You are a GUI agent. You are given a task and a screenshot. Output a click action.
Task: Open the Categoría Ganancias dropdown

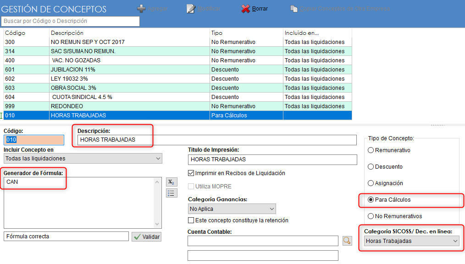coord(271,209)
